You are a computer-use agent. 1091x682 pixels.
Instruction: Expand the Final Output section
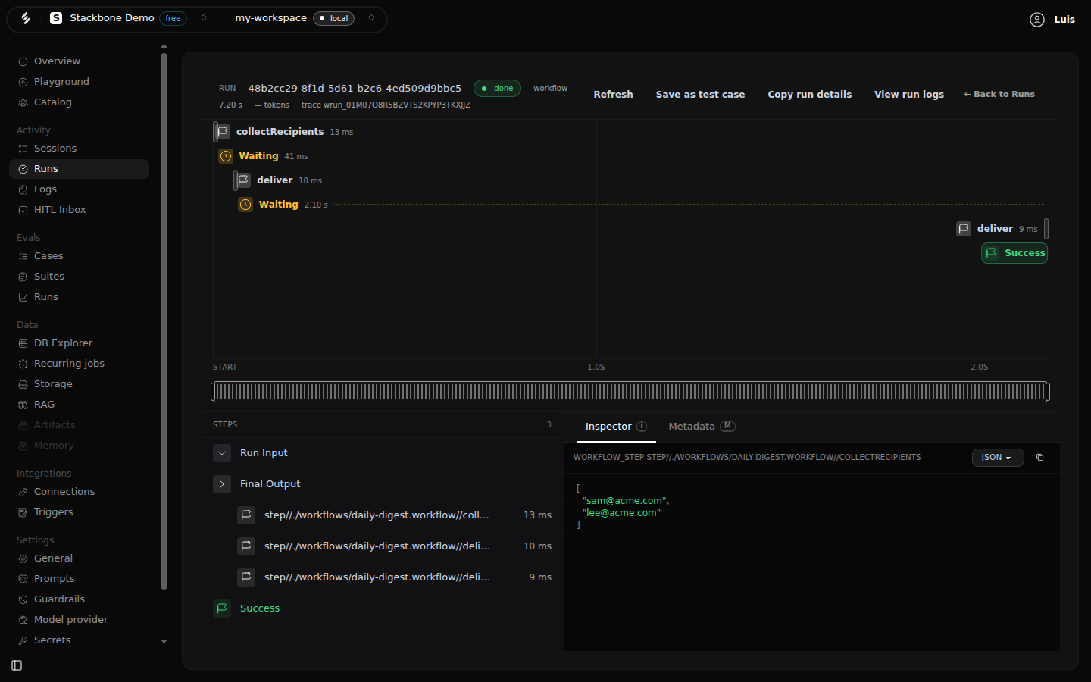(222, 484)
